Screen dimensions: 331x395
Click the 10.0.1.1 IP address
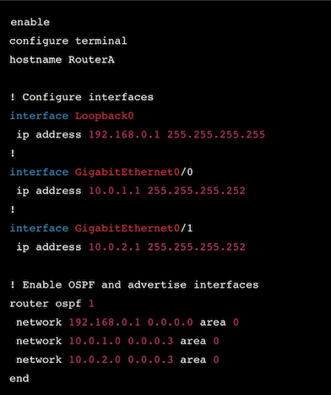click(x=114, y=191)
